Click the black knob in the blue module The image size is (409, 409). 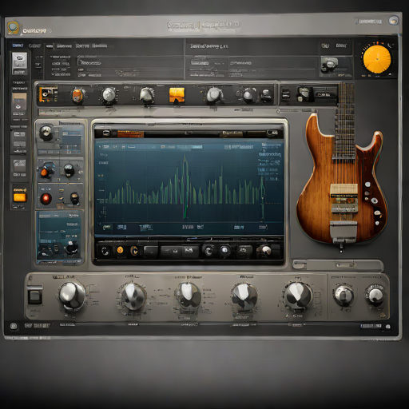(72, 248)
